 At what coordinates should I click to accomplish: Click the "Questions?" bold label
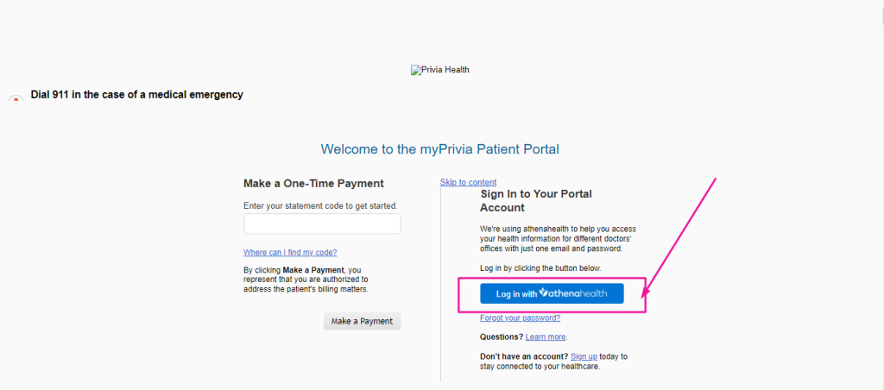pos(502,337)
